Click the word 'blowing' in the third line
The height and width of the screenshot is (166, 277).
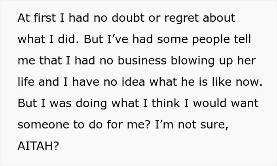click(193, 61)
